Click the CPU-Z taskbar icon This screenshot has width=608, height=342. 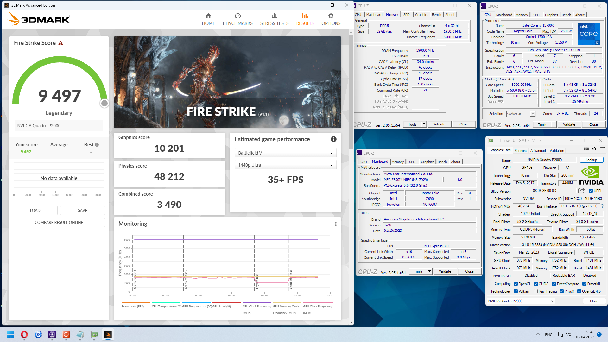click(x=52, y=334)
